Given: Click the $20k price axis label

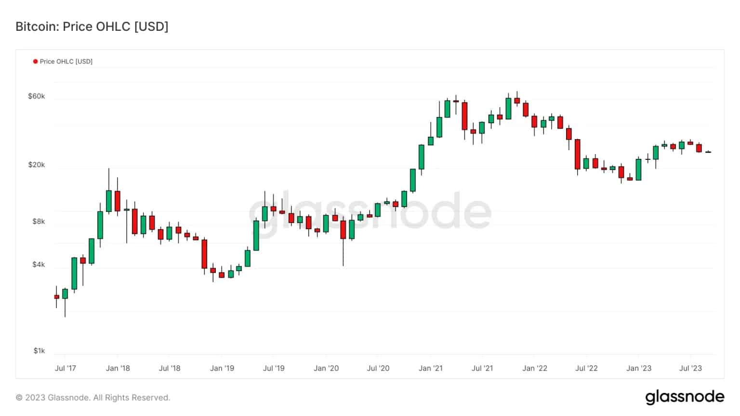Looking at the screenshot, I should 37,165.
